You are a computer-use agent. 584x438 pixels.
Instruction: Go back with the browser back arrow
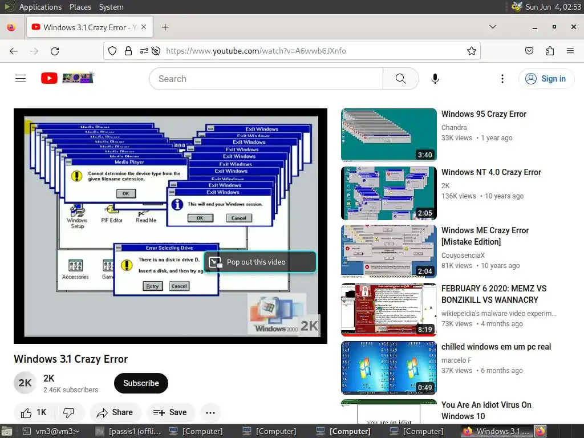coord(14,51)
